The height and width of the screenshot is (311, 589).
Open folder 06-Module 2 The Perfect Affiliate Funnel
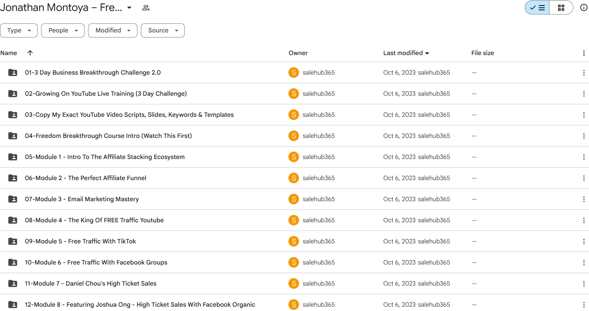pyautogui.click(x=86, y=178)
